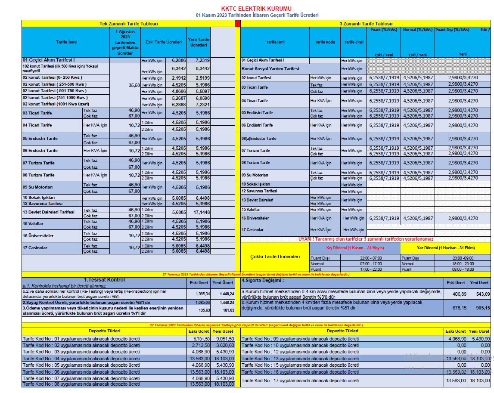
Task: Select the 17,1448 new tariff value
Action: tap(199, 212)
